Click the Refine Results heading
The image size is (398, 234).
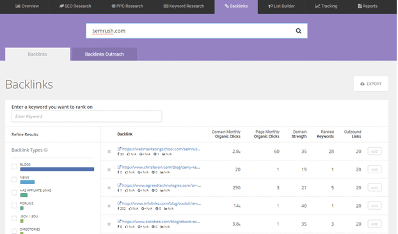coord(25,135)
